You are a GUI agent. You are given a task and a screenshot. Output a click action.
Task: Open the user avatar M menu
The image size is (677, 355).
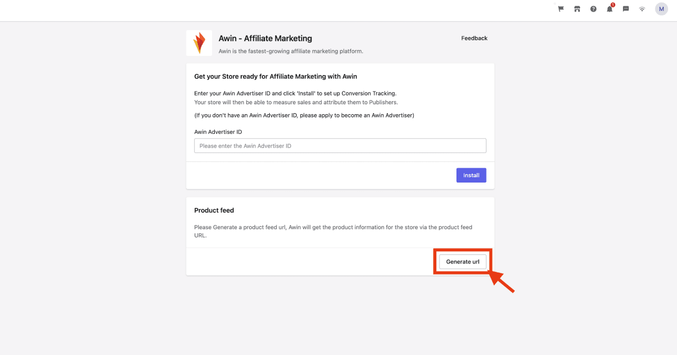click(x=662, y=9)
